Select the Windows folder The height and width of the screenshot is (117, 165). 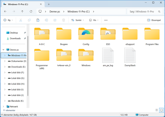tap(86, 58)
